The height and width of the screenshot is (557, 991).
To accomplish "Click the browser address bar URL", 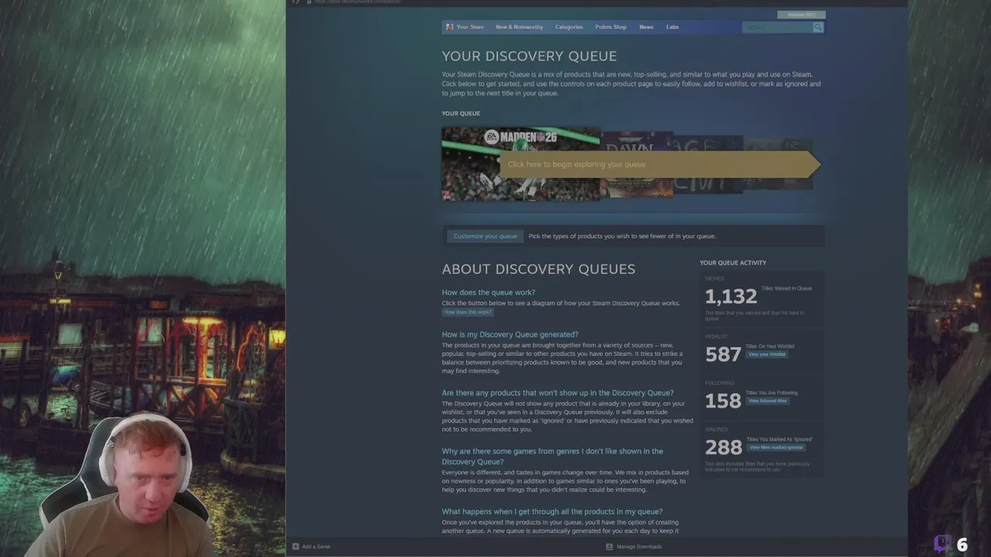I will [x=358, y=2].
